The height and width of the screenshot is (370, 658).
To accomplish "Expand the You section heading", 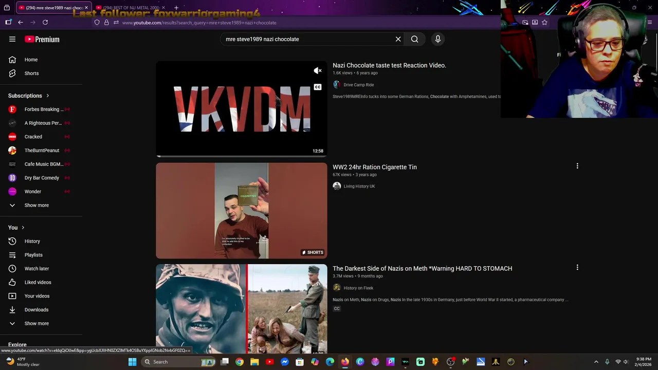I will (16, 228).
